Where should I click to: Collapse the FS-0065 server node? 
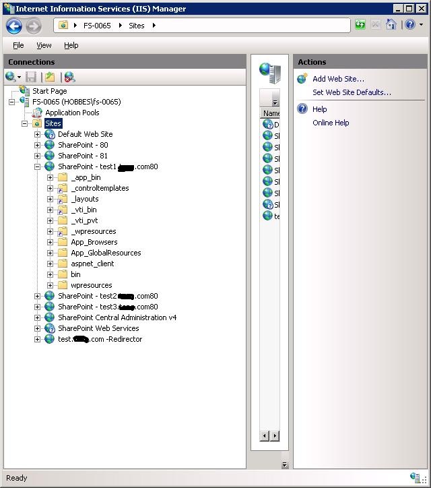pos(12,102)
